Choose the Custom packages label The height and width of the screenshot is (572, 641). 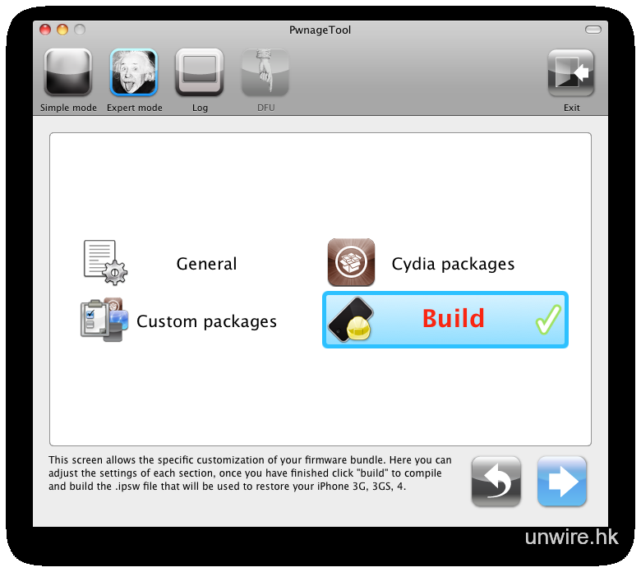click(206, 322)
